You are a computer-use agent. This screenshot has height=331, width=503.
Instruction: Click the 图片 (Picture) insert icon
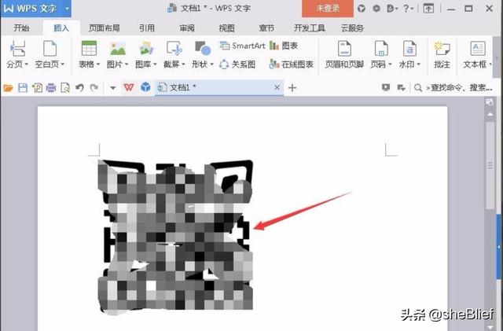tap(116, 49)
